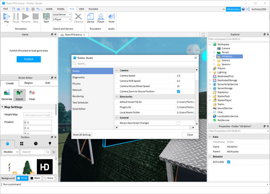Open the MODEL ribbon tab
Image resolution: width=270 pixels, height=194 pixels.
pyautogui.click(x=61, y=9)
